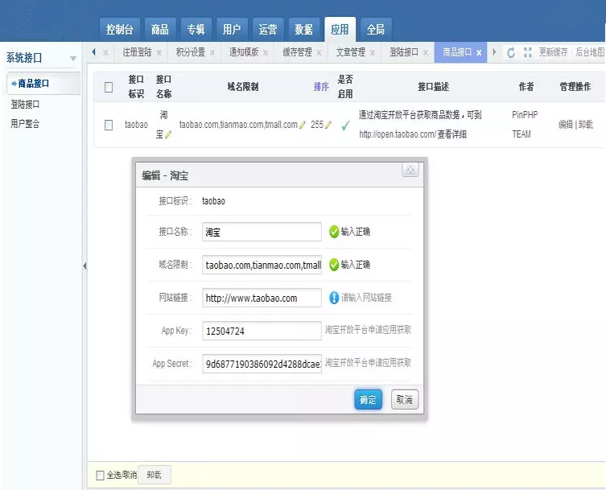Toggle the green enabled checkmark for taobao

click(345, 125)
